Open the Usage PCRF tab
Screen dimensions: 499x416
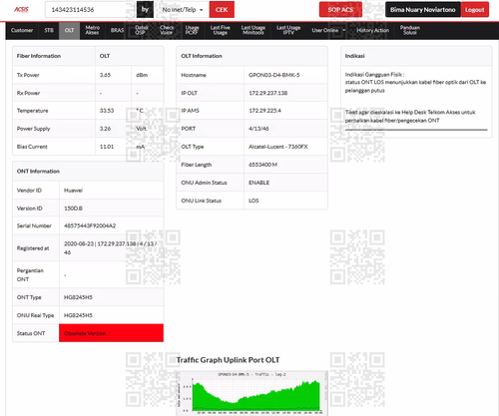tap(192, 30)
